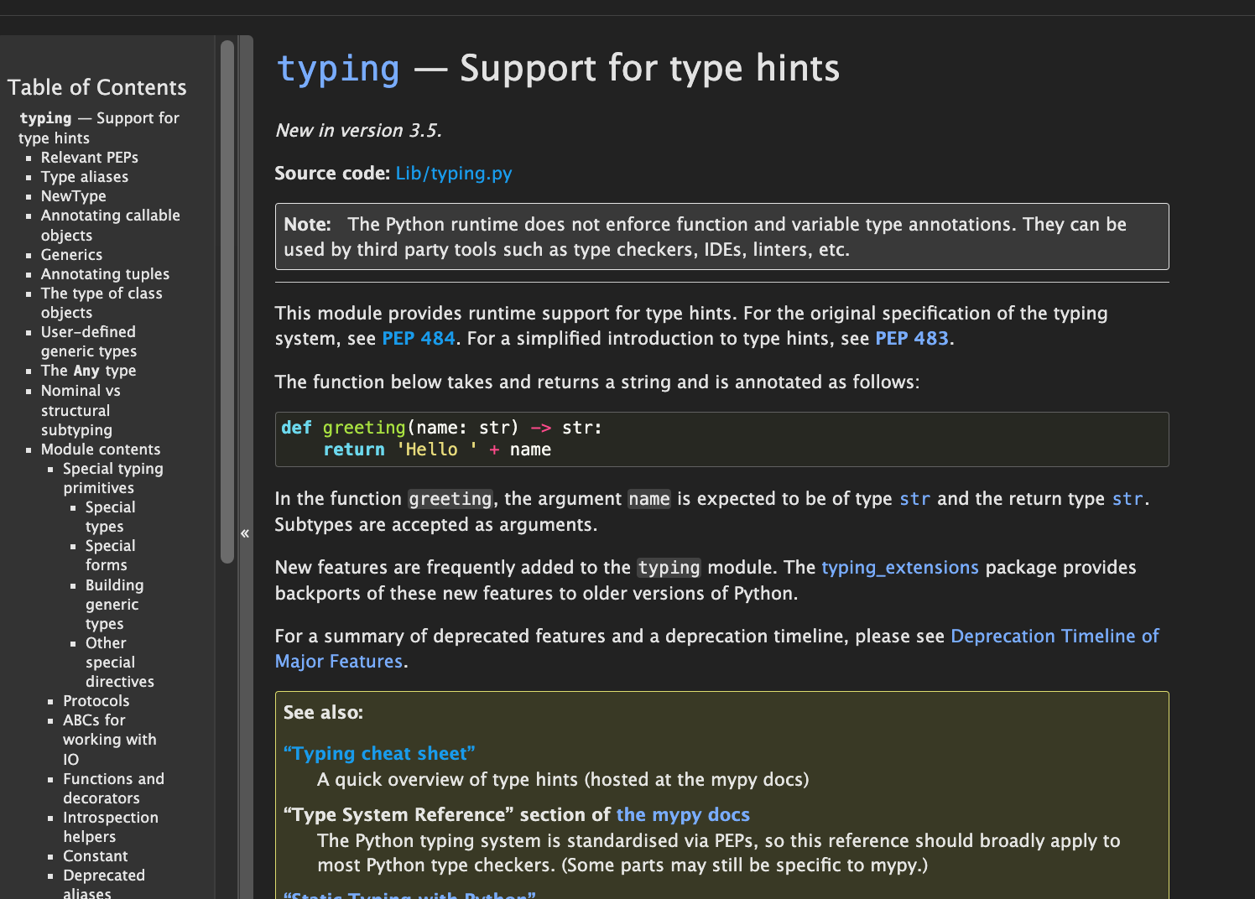Visit the typing_extensions package link
The height and width of the screenshot is (899, 1255).
tap(899, 567)
